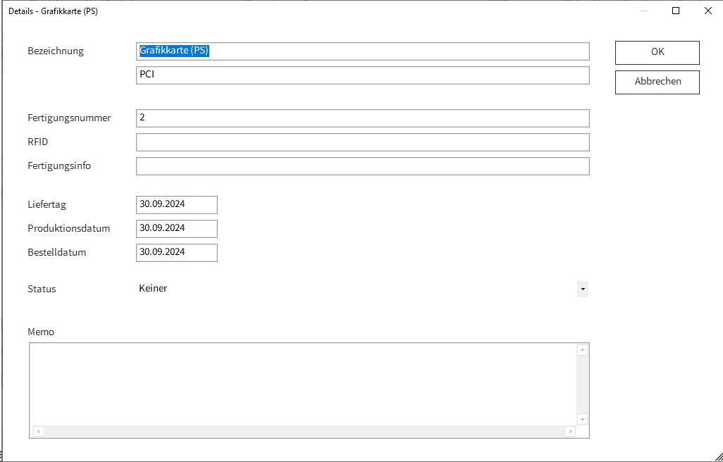Click Memo horizontal scrollbar right arrow
Image resolution: width=723 pixels, height=462 pixels.
click(x=570, y=431)
